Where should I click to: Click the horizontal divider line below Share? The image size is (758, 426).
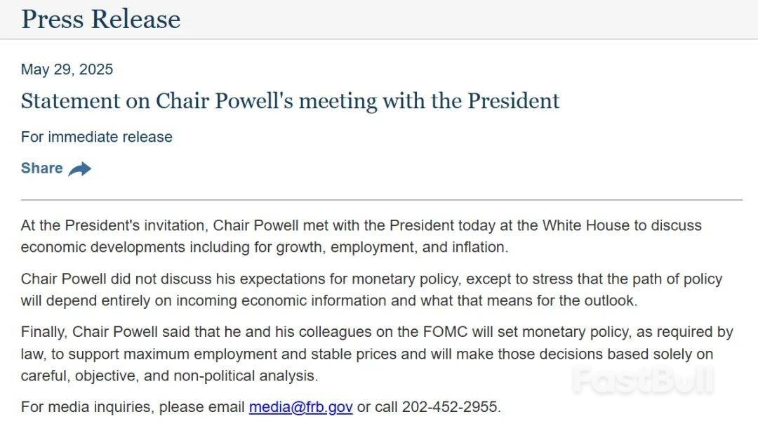[x=381, y=200]
